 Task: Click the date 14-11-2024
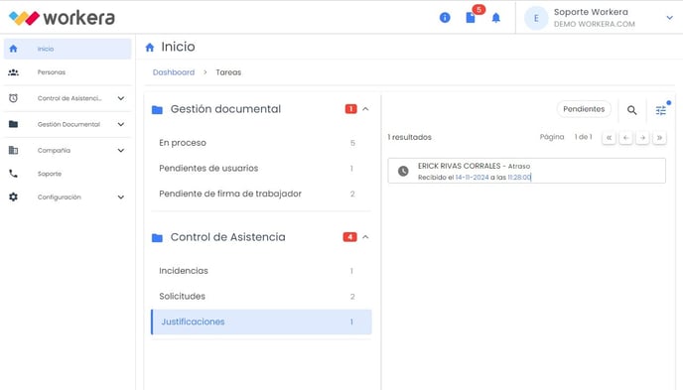click(x=473, y=178)
